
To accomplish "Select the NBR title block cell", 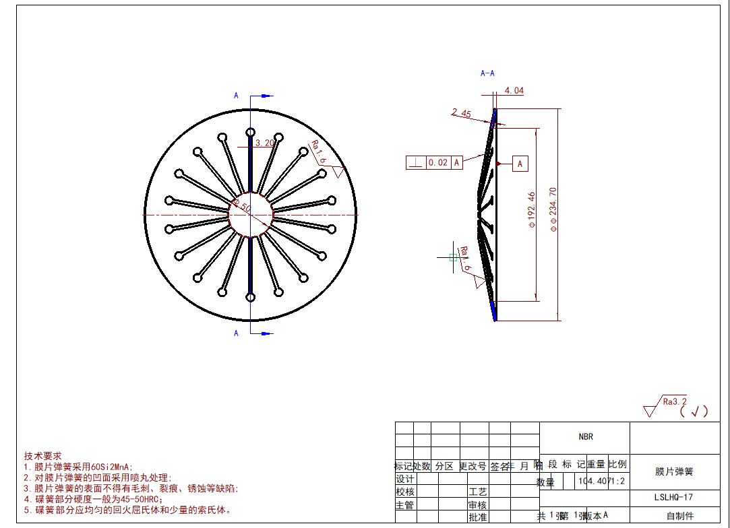I will [x=585, y=436].
